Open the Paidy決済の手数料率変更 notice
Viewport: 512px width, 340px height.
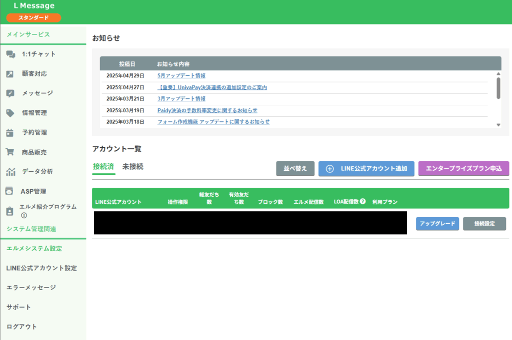(207, 110)
